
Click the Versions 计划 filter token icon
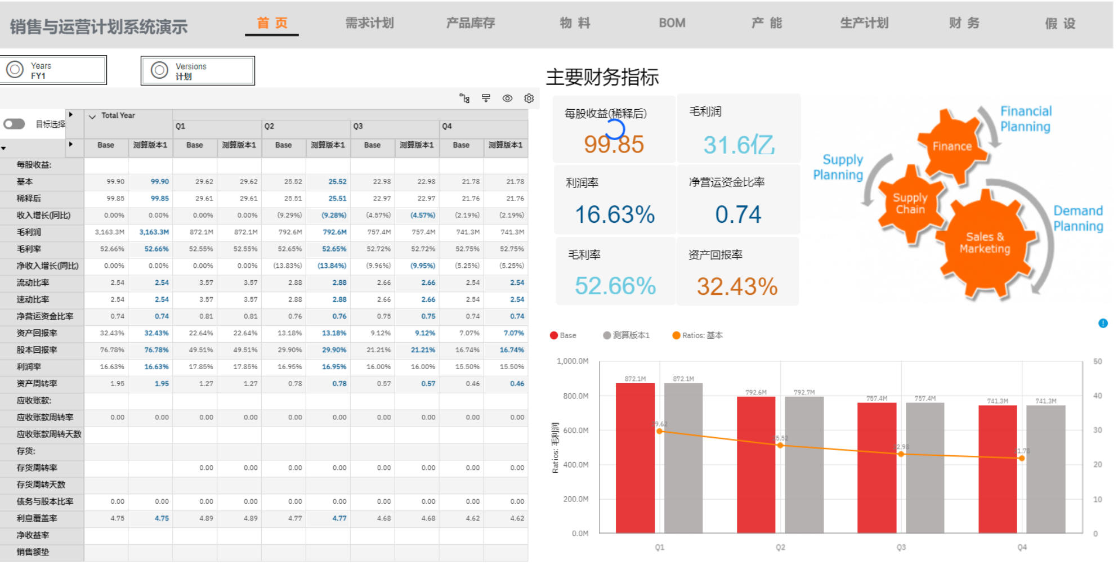click(x=159, y=70)
